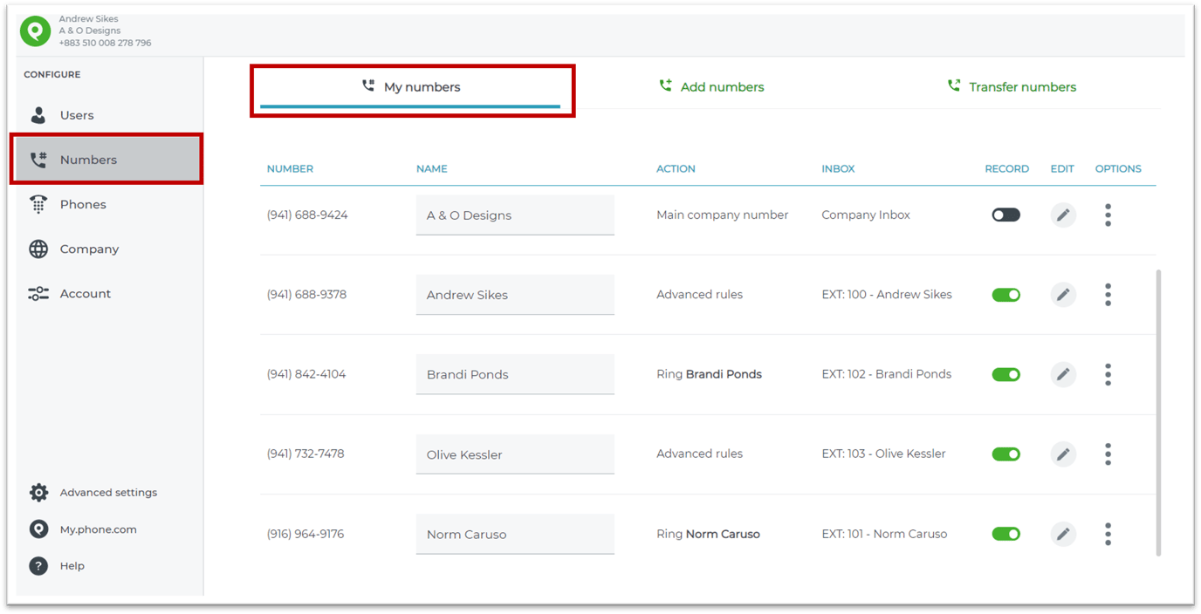Click the phone.com logo icon
Image resolution: width=1201 pixels, height=614 pixels.
(x=35, y=31)
